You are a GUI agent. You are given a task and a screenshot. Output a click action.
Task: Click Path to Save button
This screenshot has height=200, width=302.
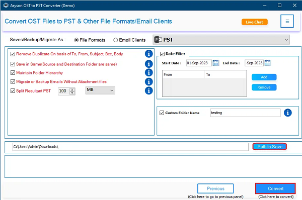(270, 147)
